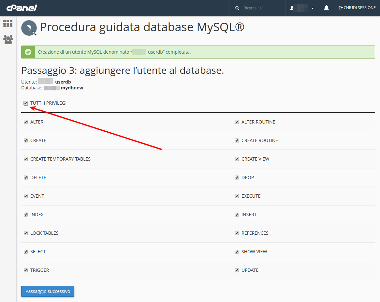Click the Passaggio successivo button
Screen dimensions: 380x302
click(48, 291)
